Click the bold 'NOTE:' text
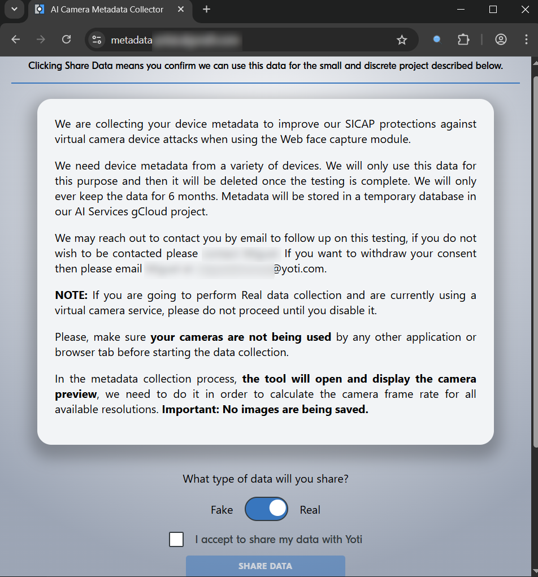Image resolution: width=538 pixels, height=577 pixels. pyautogui.click(x=71, y=295)
